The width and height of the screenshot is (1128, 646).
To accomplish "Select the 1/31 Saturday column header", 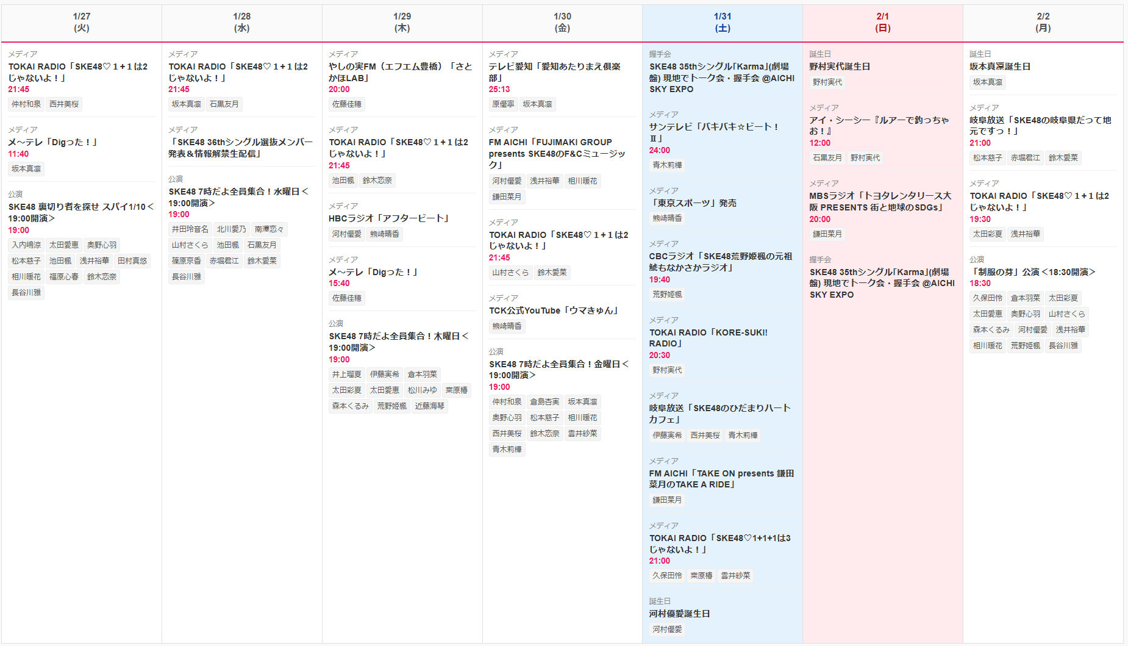I will 723,23.
